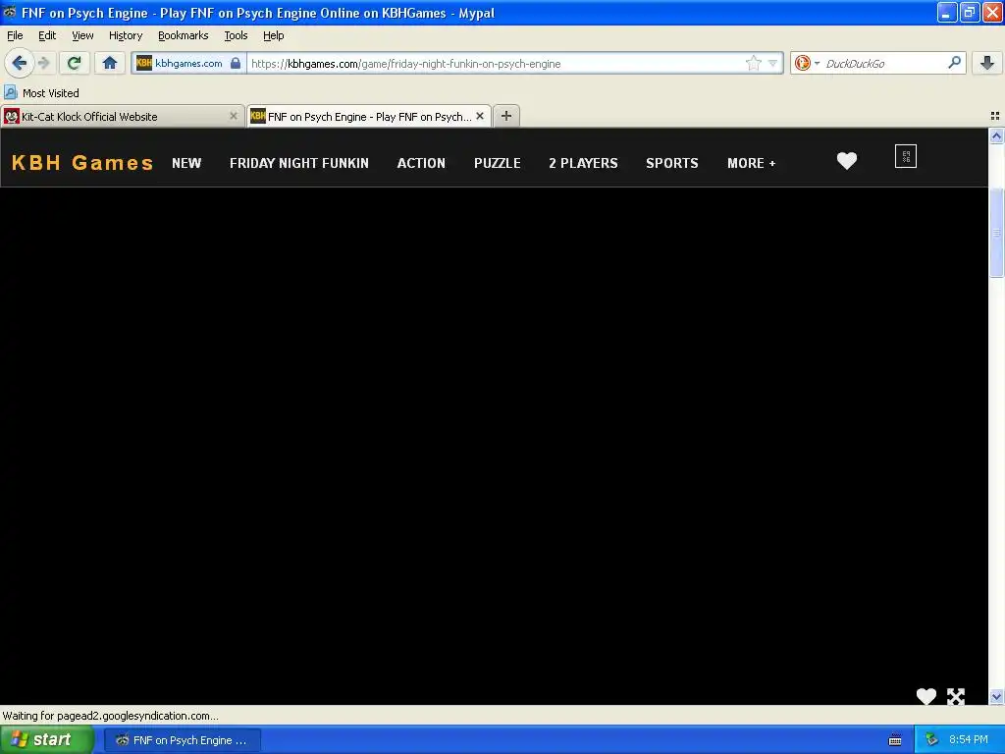
Task: Expand the MORE + categories menu
Action: pyautogui.click(x=752, y=163)
